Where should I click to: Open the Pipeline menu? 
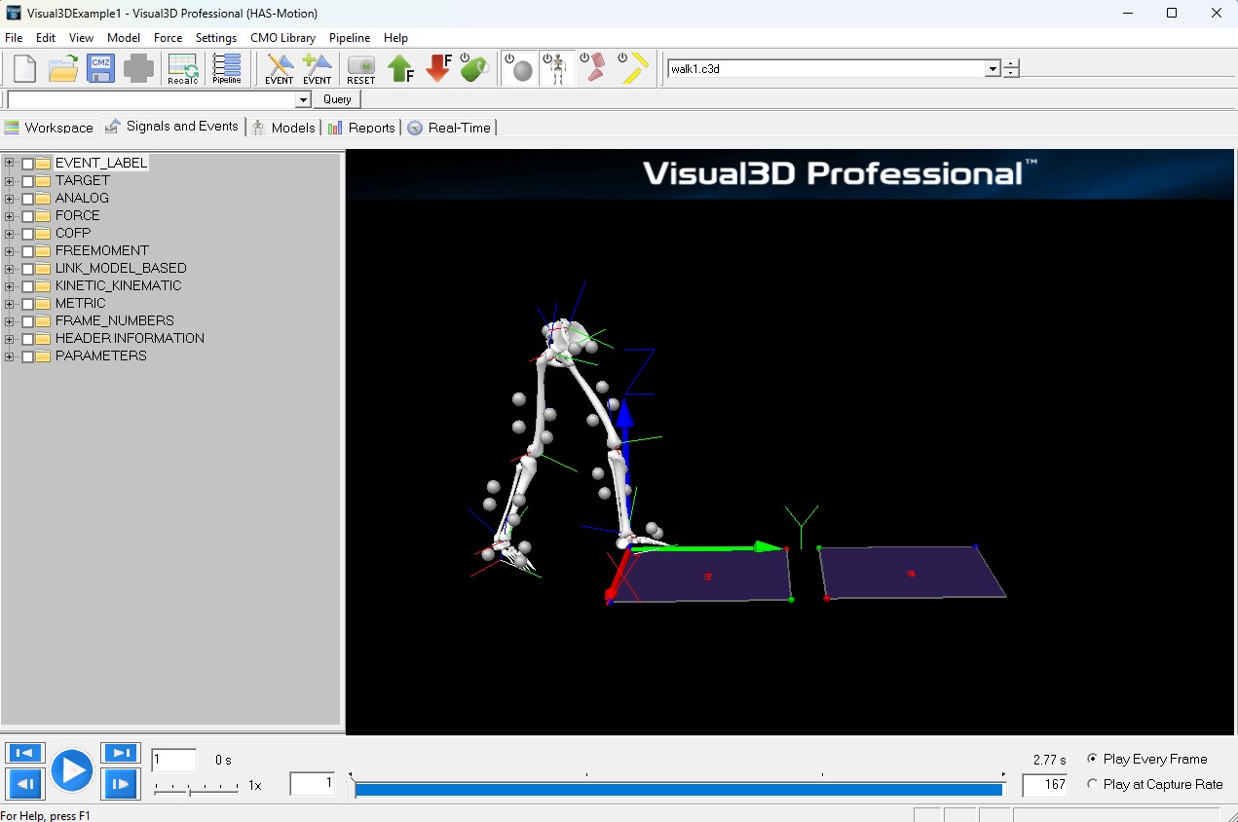coord(350,38)
